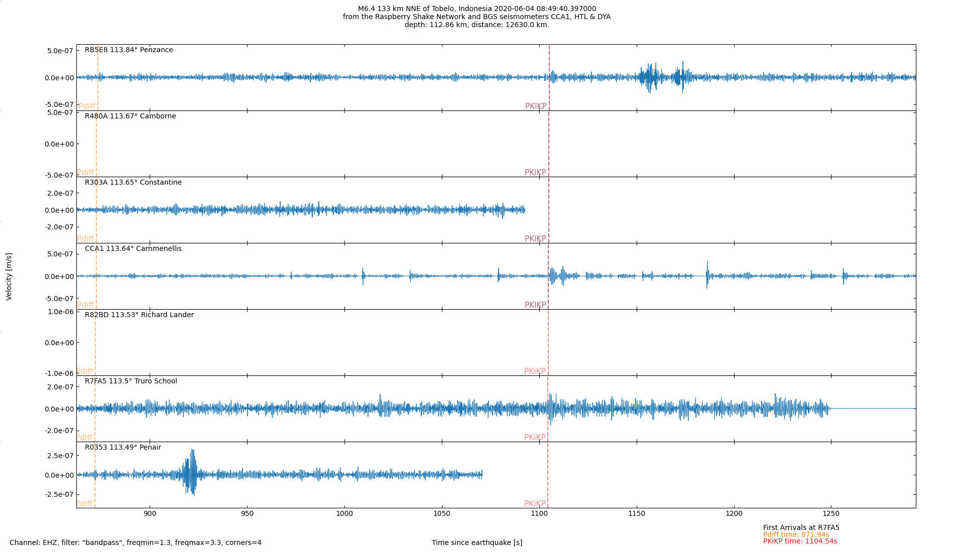Select the "R303A 113.65° Constantine" station label
954x552 pixels.
(133, 182)
